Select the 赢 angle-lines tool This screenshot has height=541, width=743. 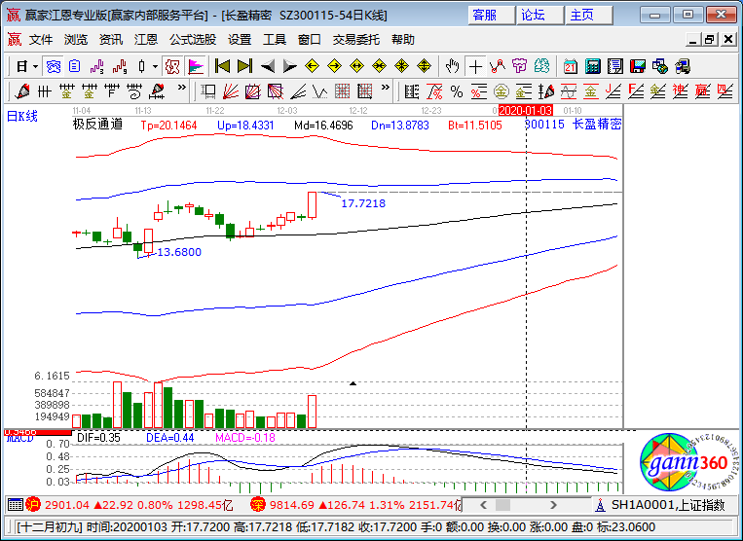(702, 90)
